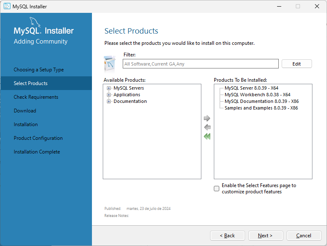Minimize the MySQL Installer window
This screenshot has height=246, width=327.
279,6
